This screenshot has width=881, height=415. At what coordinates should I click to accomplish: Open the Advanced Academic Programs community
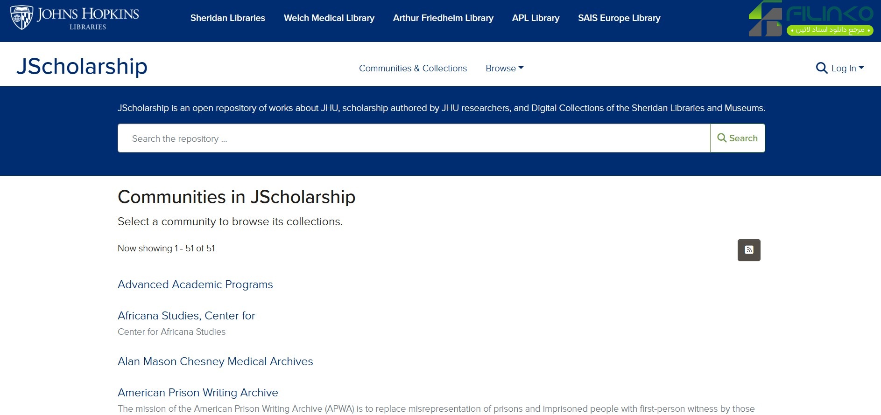[x=195, y=284]
